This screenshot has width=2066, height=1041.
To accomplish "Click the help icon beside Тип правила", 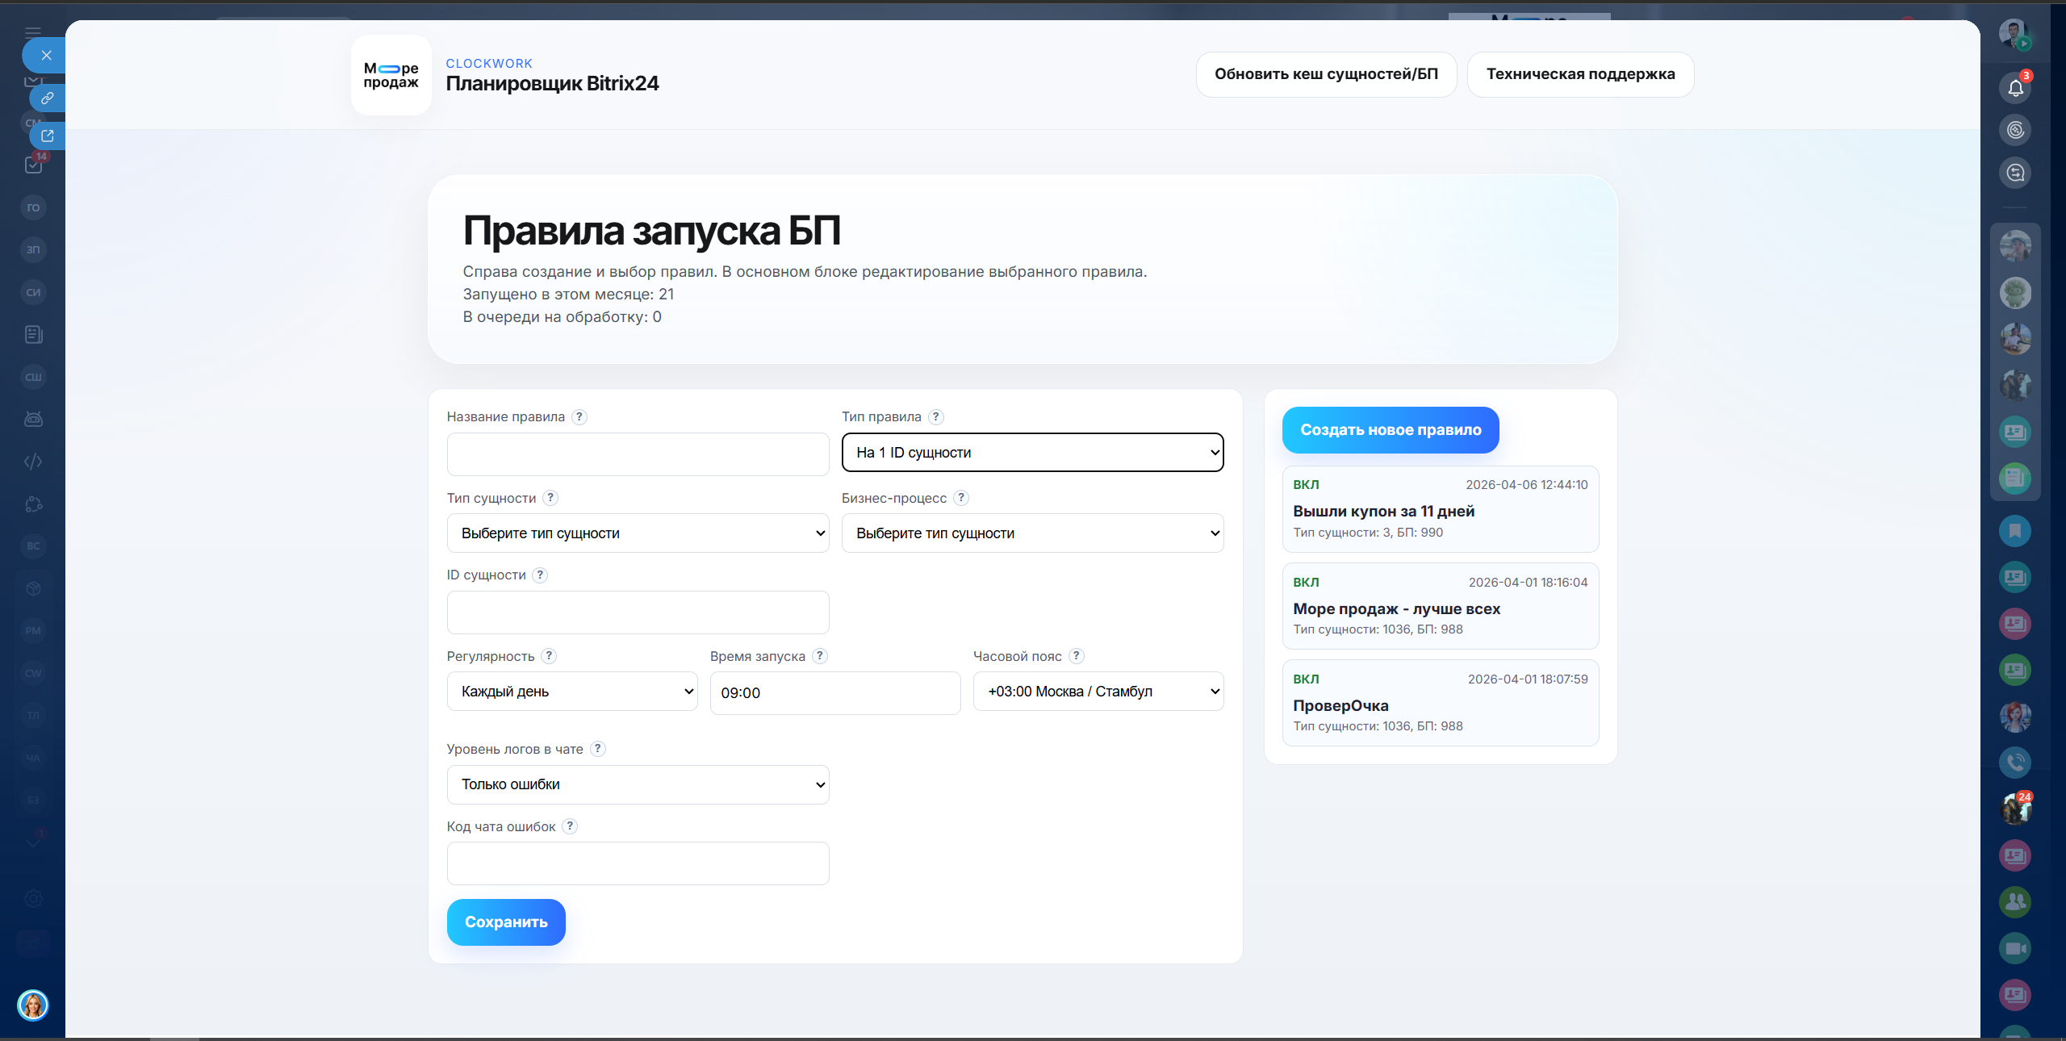I will tap(935, 417).
